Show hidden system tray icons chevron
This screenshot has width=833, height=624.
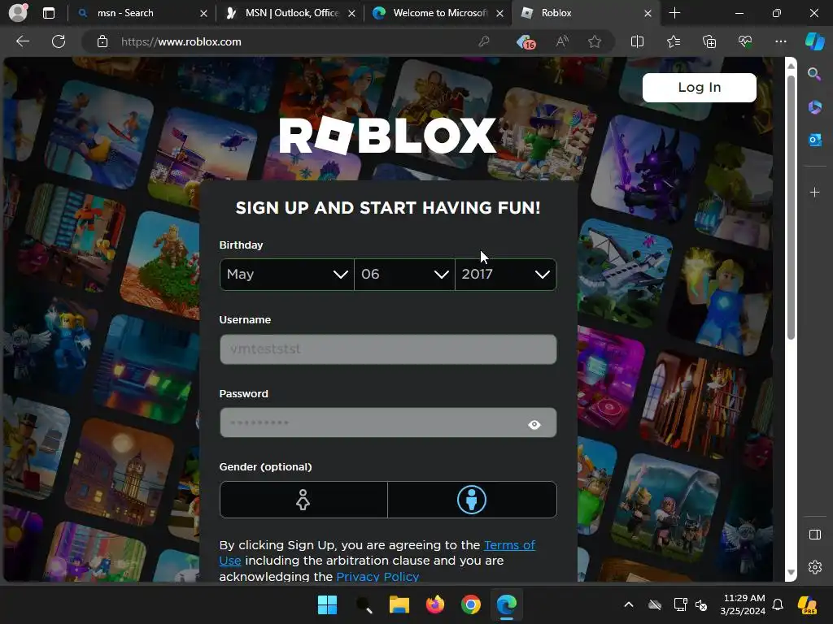[629, 604]
